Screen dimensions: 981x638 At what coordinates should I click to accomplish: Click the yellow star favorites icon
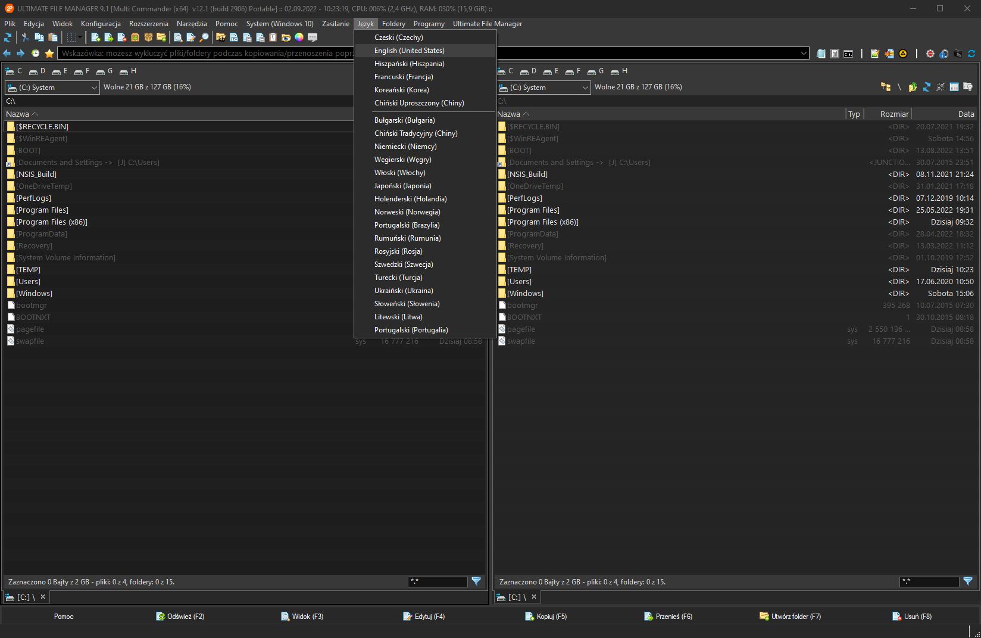click(x=49, y=53)
